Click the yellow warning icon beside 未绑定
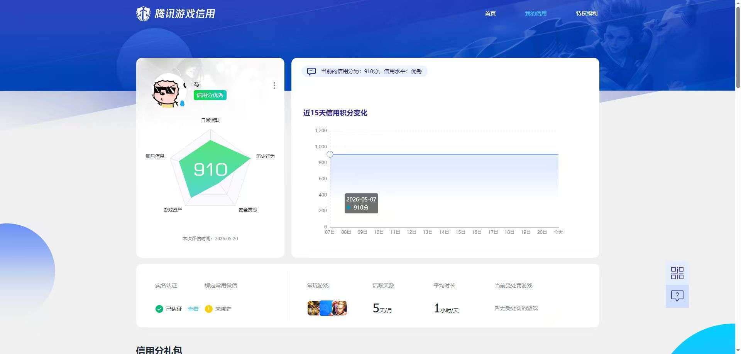The image size is (741, 354). [209, 309]
